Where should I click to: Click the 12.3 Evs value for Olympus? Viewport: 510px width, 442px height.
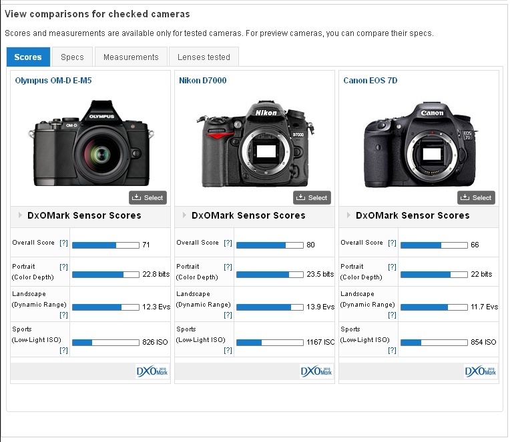tap(156, 307)
